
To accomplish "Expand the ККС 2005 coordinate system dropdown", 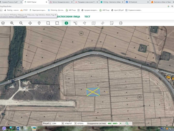I will pyautogui.click(x=113, y=123).
